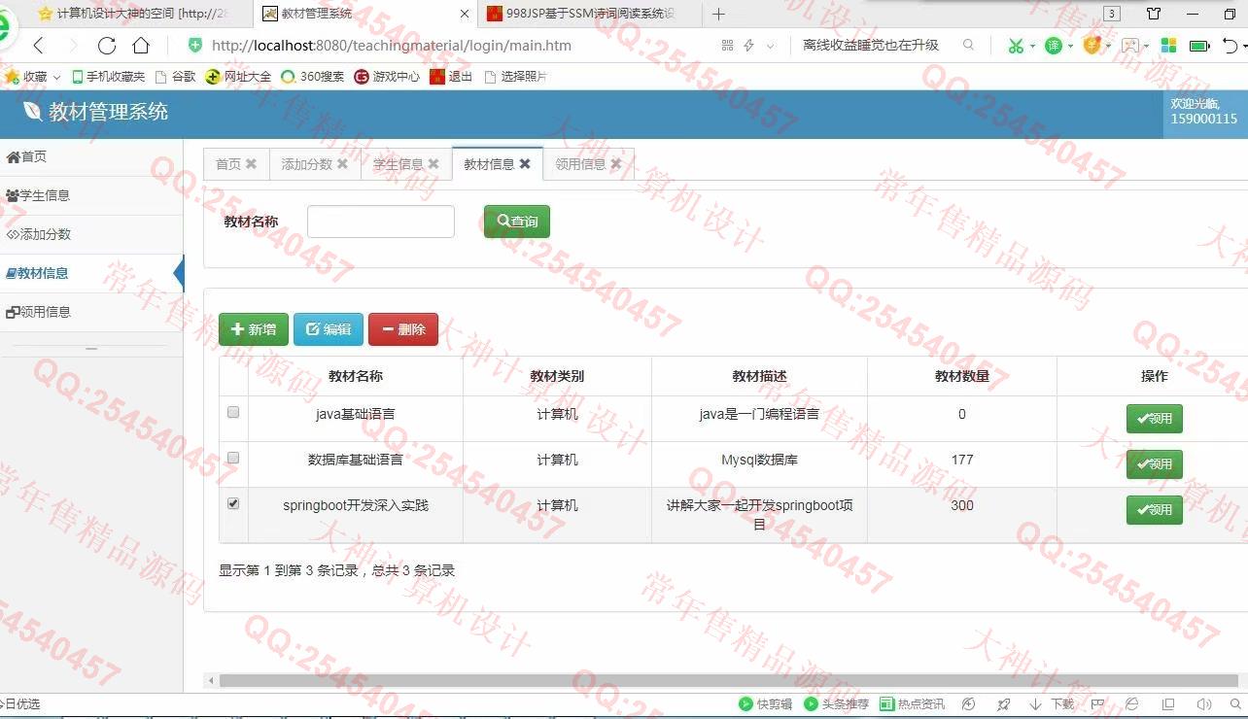The height and width of the screenshot is (719, 1248).
Task: Click the red 删除 delete button
Action: coord(403,329)
